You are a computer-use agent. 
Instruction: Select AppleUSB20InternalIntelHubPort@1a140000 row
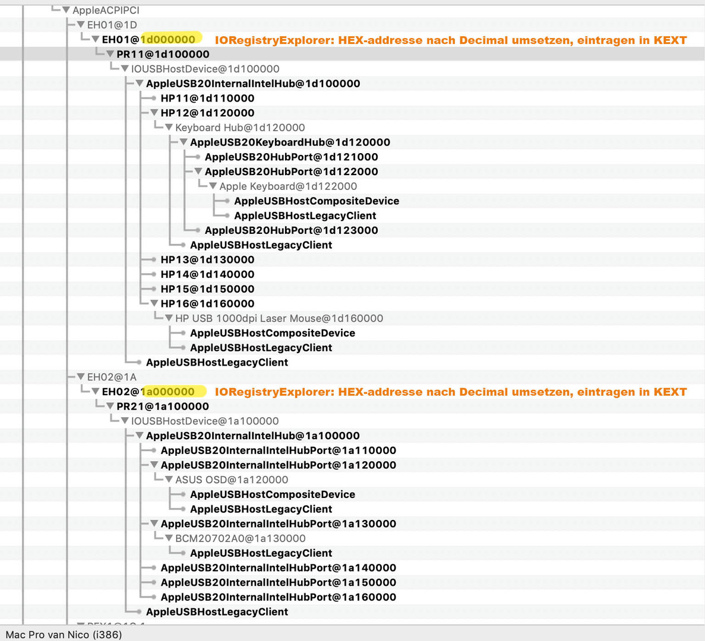[x=279, y=567]
